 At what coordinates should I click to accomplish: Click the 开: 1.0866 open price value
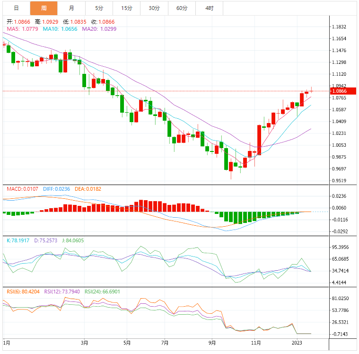pyautogui.click(x=18, y=22)
